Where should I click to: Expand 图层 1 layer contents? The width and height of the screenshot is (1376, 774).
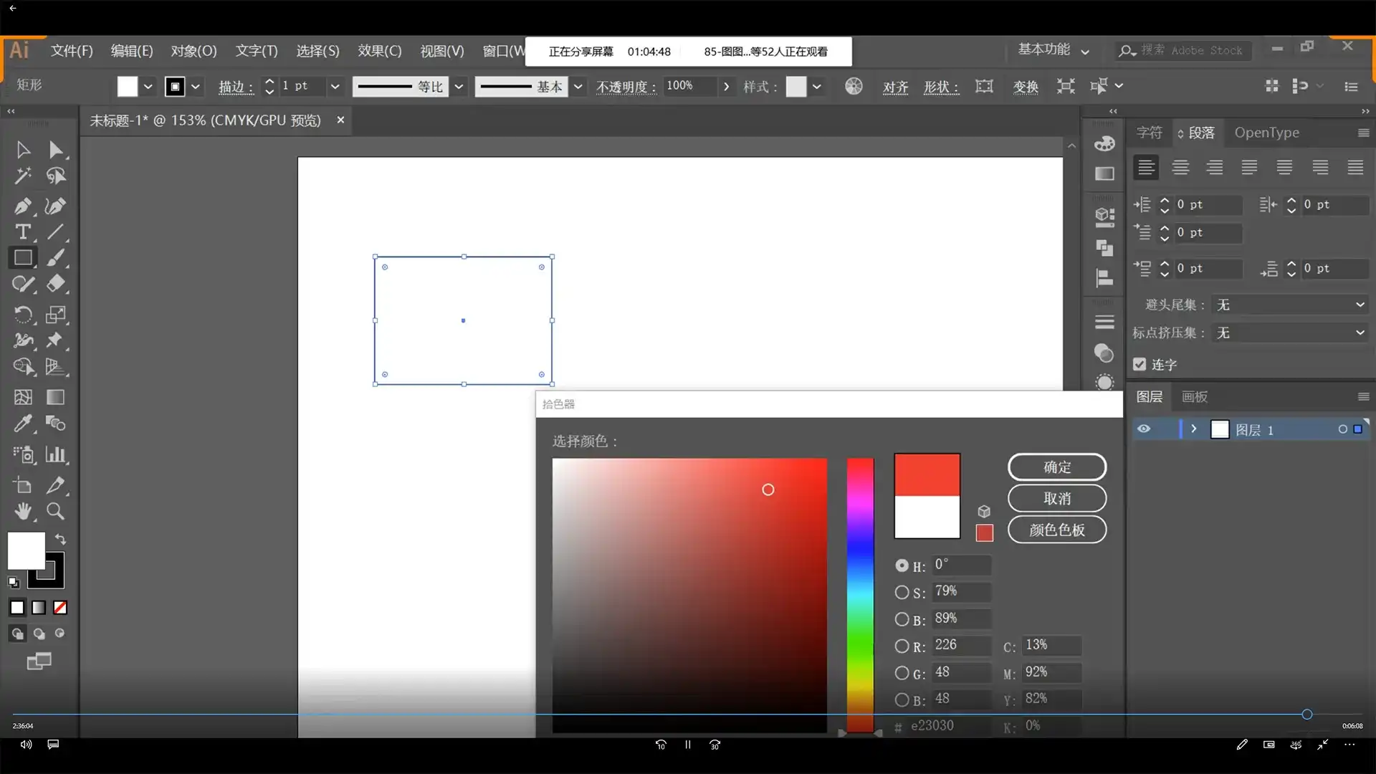(1193, 429)
